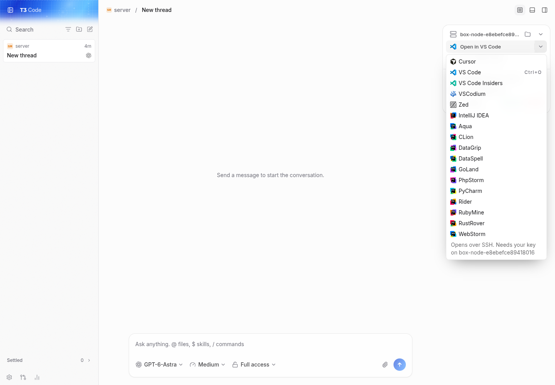
Task: Click the server project label in sidebar
Action: coord(22,46)
